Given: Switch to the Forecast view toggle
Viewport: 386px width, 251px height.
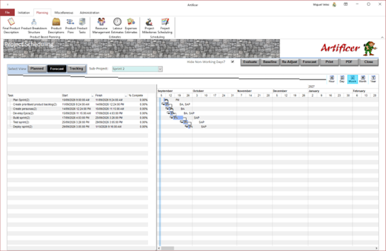Looking at the screenshot, I should [57, 69].
